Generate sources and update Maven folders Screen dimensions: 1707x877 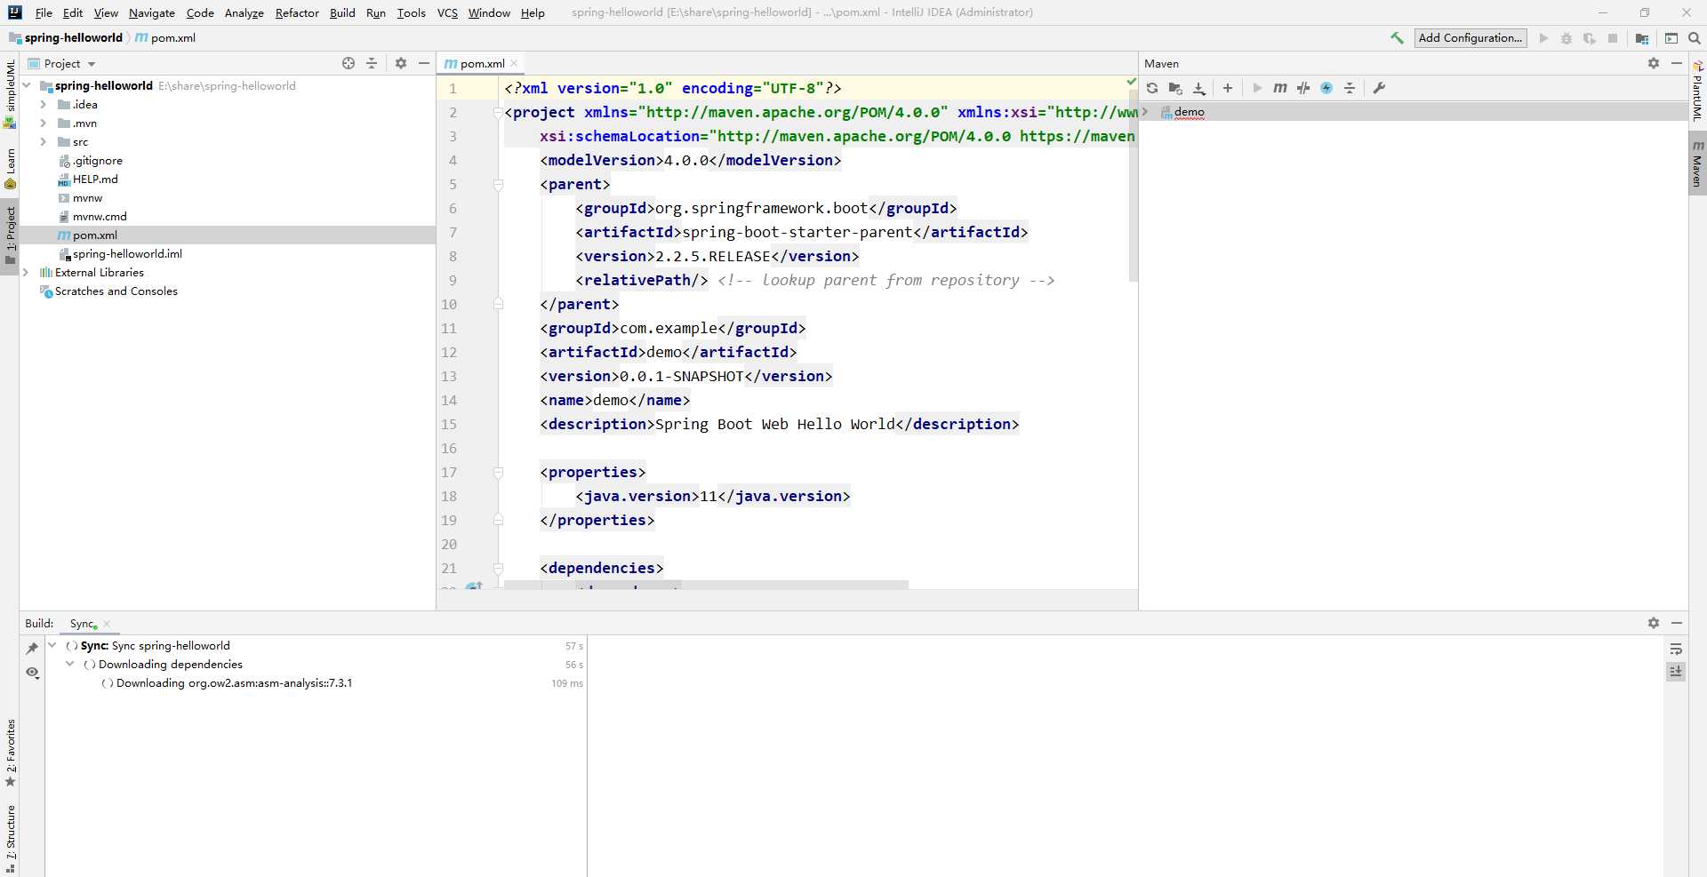pos(1175,88)
